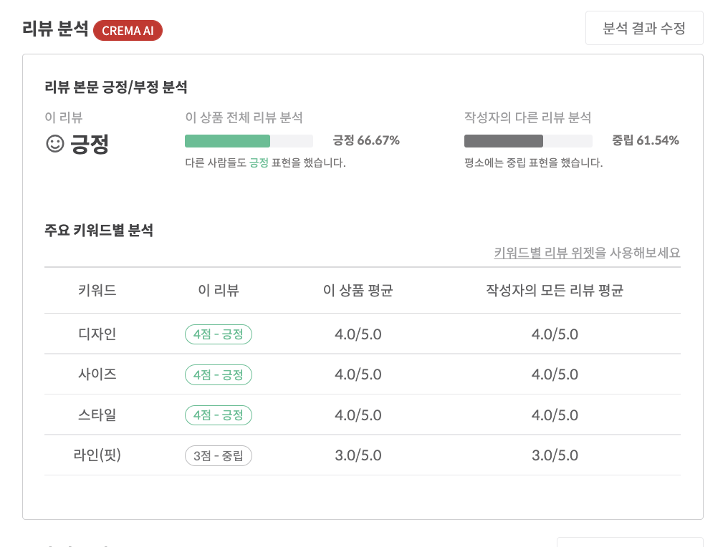Click the 키워드 column header
The width and height of the screenshot is (728, 547).
tap(97, 291)
